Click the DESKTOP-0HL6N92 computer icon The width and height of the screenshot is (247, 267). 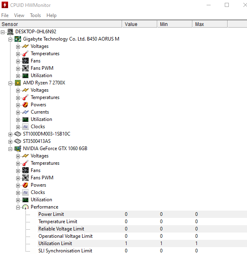[x=10, y=32]
